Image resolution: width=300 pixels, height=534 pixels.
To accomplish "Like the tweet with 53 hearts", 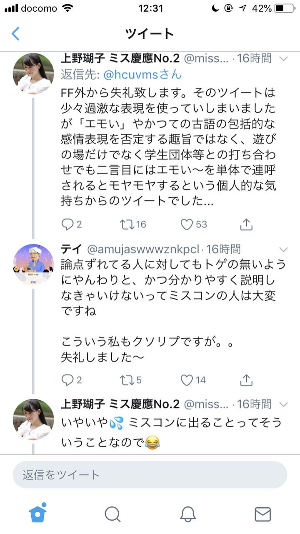I will [x=194, y=224].
